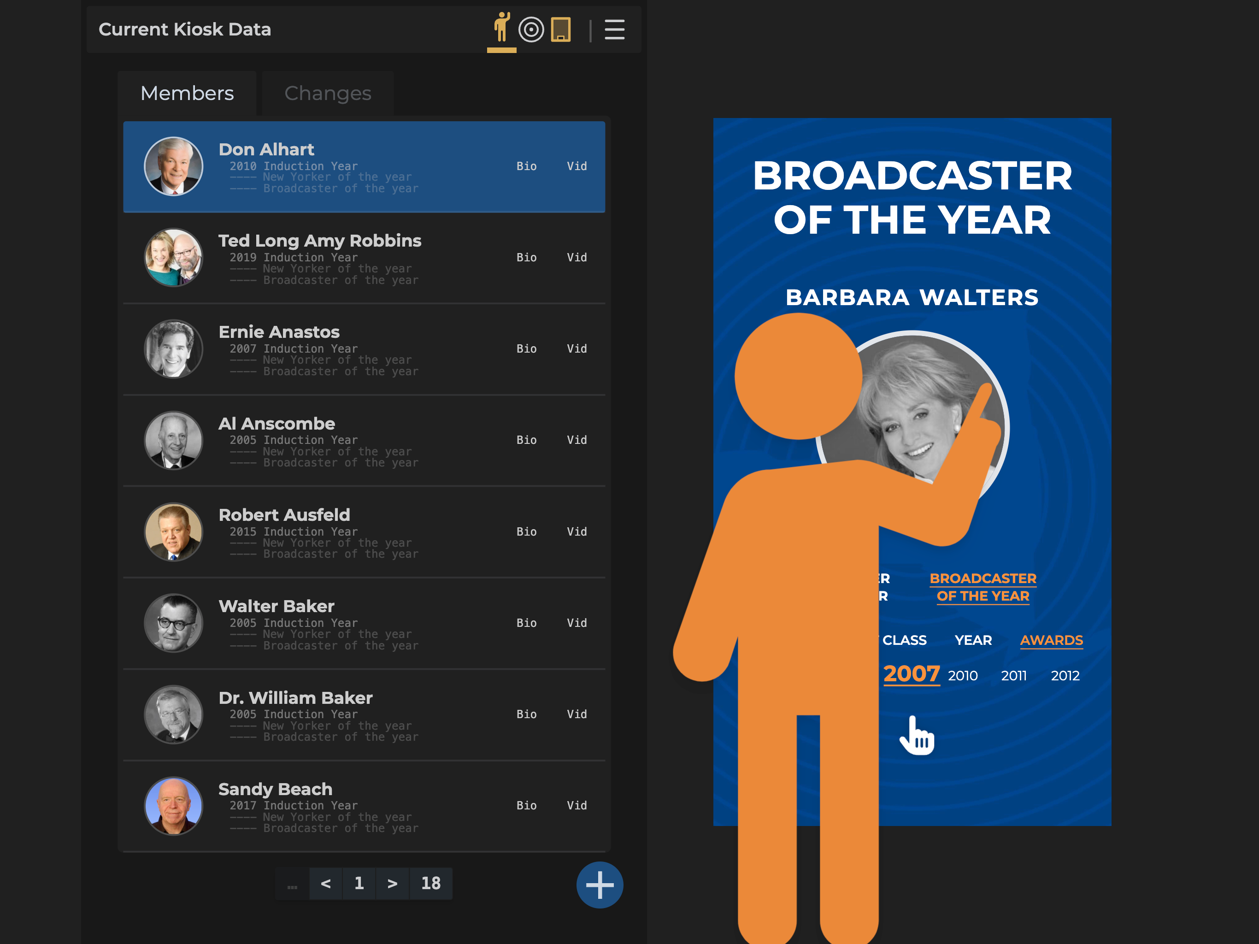Click Sandy Beach's avatar photo
The width and height of the screenshot is (1259, 944).
point(174,806)
